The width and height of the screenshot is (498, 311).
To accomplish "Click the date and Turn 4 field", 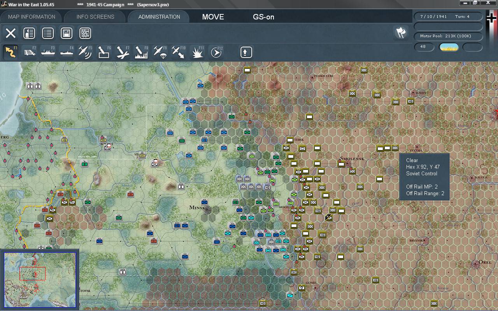I will click(449, 17).
